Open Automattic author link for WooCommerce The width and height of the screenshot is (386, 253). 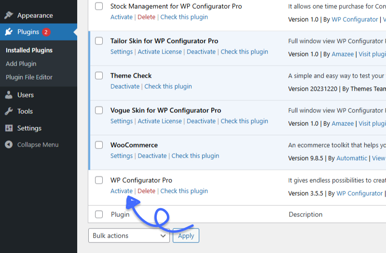(x=352, y=158)
